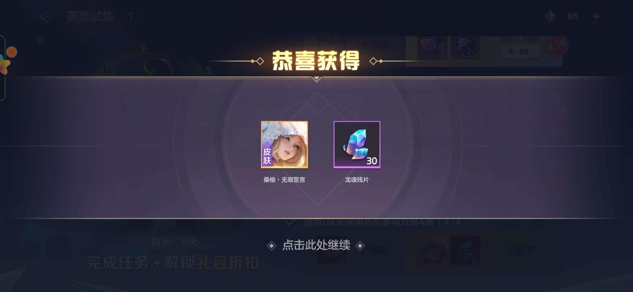This screenshot has height=292, width=633.
Task: Add diamonds with the plus icon
Action: pos(596,17)
